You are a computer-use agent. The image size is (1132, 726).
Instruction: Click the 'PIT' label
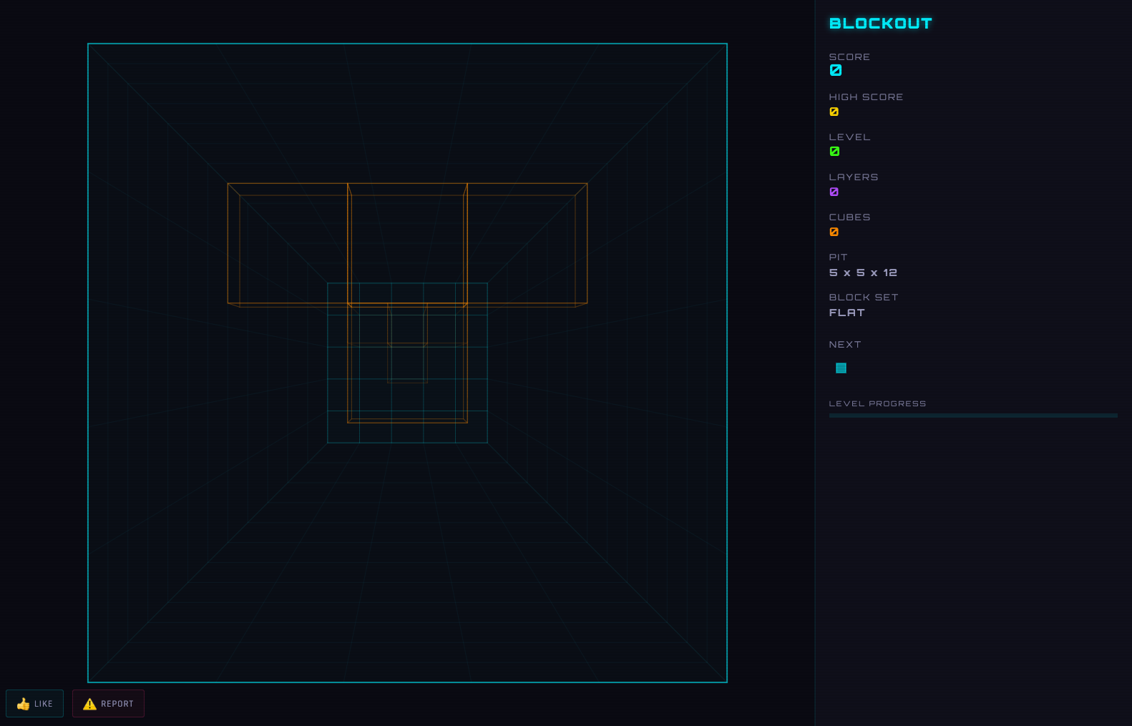(x=838, y=257)
